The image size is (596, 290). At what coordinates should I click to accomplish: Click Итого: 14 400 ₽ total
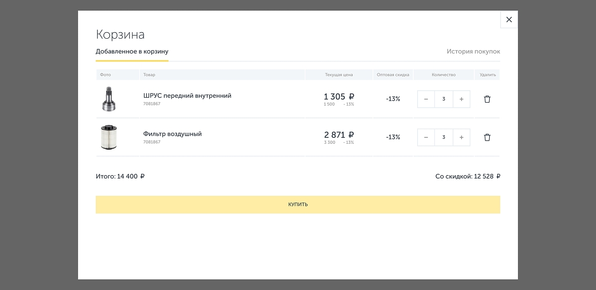coord(120,176)
